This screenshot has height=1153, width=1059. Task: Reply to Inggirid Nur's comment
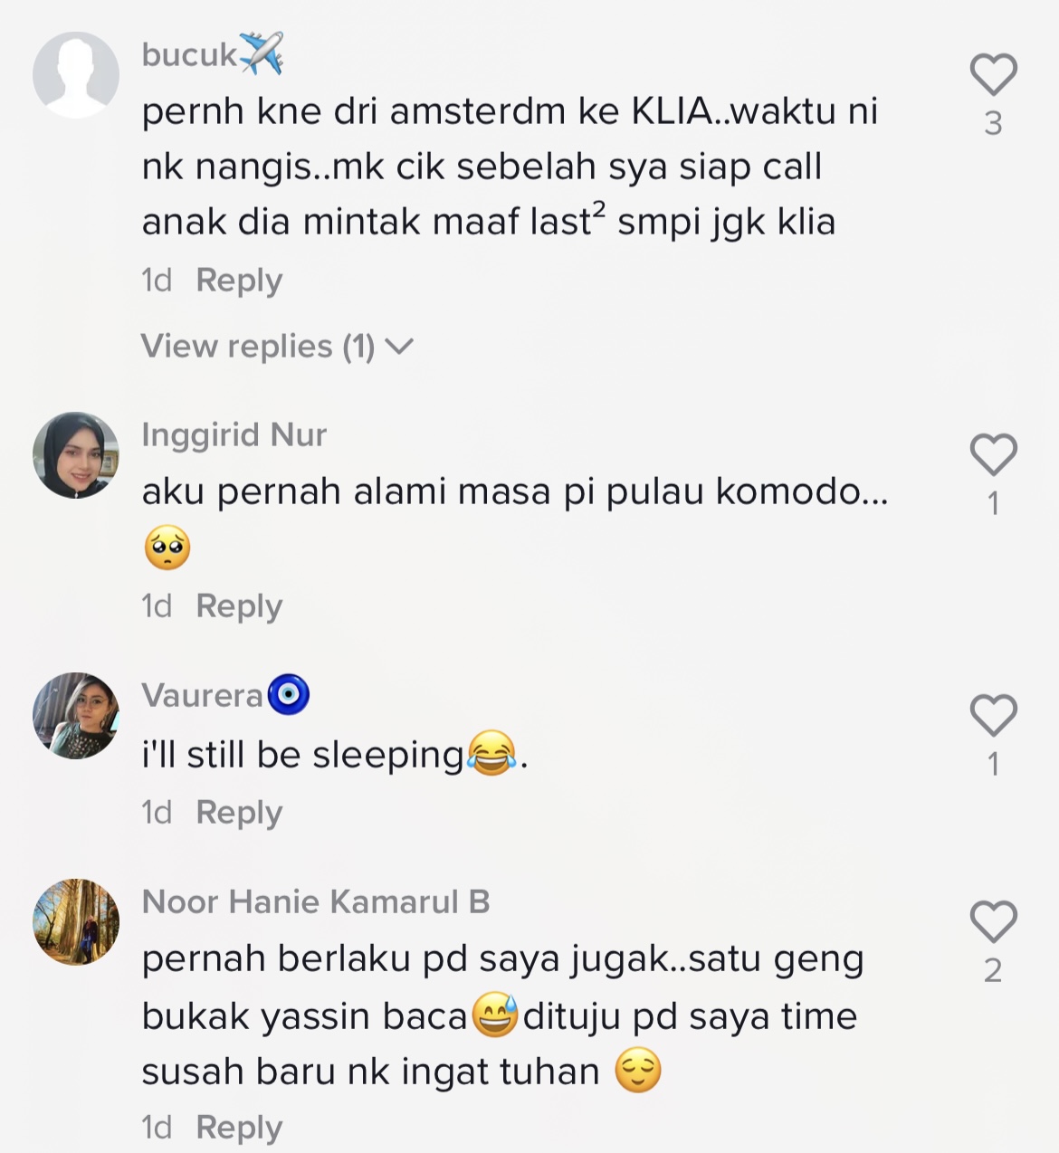pyautogui.click(x=239, y=606)
